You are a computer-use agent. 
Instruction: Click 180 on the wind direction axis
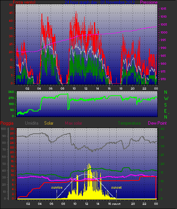[x=11, y=104]
